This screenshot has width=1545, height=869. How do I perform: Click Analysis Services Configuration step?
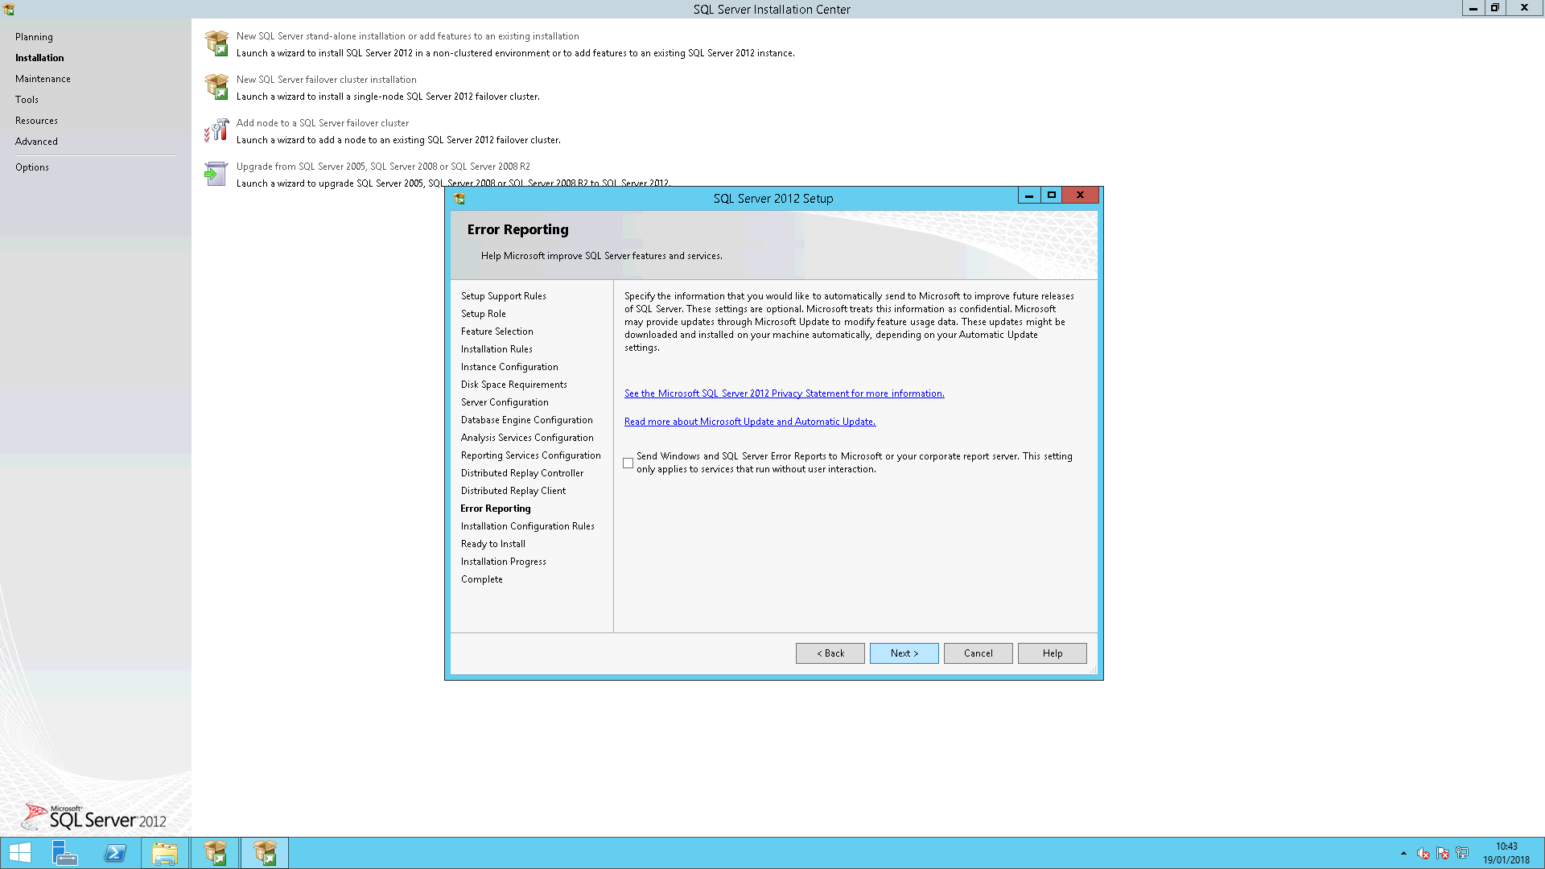coord(527,438)
